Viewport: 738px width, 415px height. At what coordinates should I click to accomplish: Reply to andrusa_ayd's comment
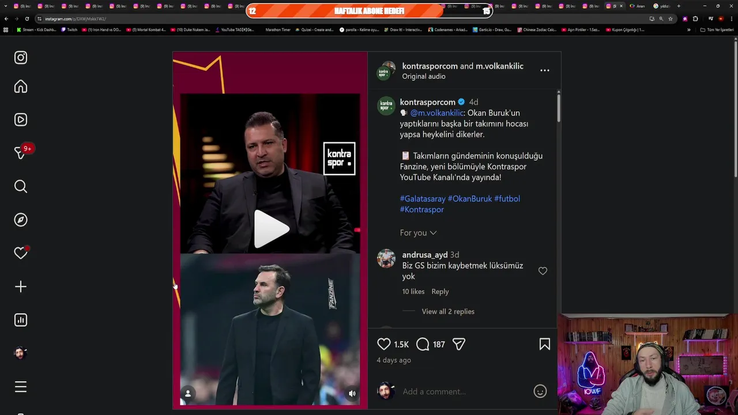click(440, 292)
